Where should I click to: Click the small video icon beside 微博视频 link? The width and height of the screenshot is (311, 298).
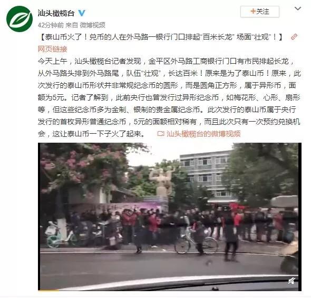(161, 134)
